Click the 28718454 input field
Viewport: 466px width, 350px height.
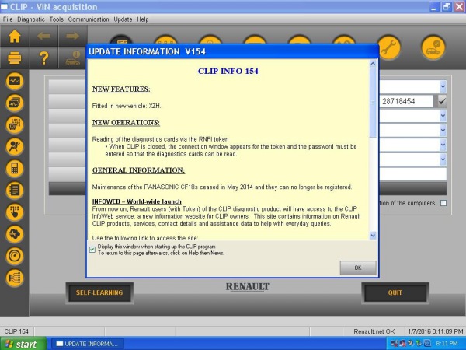point(406,101)
